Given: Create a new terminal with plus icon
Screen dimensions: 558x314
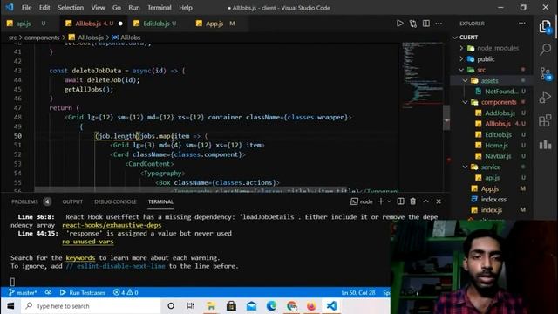Looking at the screenshot, I should click(381, 201).
